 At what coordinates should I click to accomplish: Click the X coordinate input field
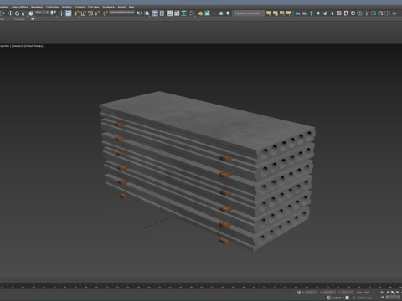[x=312, y=293]
